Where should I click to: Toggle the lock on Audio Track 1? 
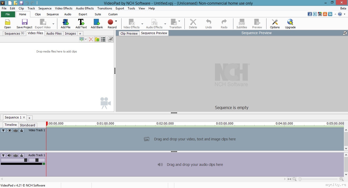click(x=22, y=155)
